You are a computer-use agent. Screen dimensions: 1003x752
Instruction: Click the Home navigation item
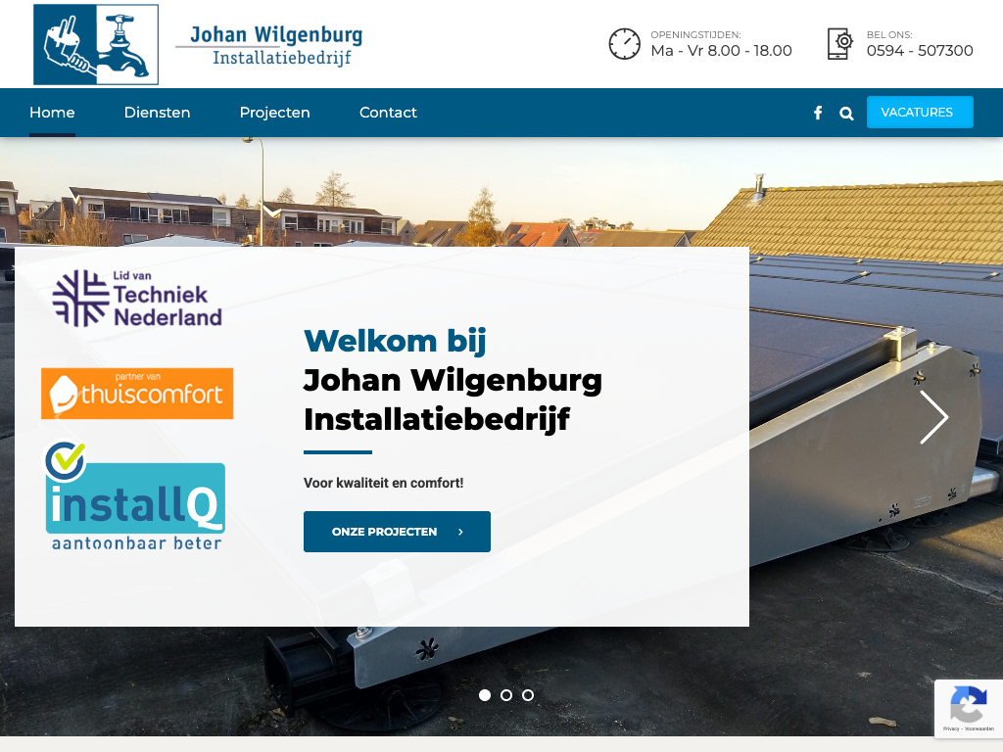(53, 113)
